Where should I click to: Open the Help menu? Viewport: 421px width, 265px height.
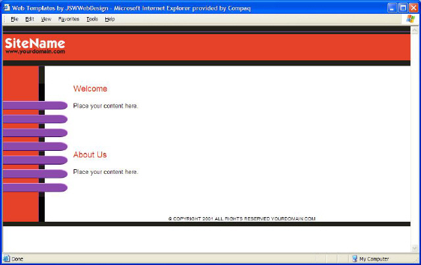tap(110, 19)
